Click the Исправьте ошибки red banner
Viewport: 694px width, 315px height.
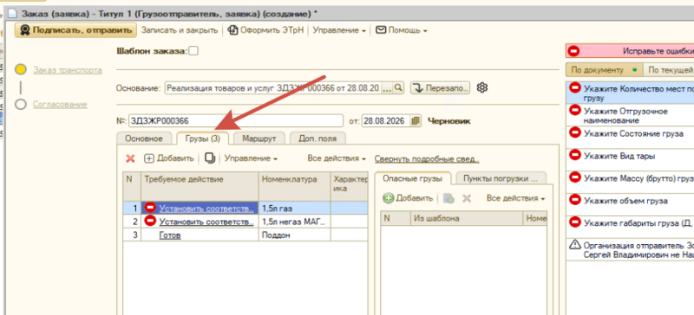pos(630,51)
